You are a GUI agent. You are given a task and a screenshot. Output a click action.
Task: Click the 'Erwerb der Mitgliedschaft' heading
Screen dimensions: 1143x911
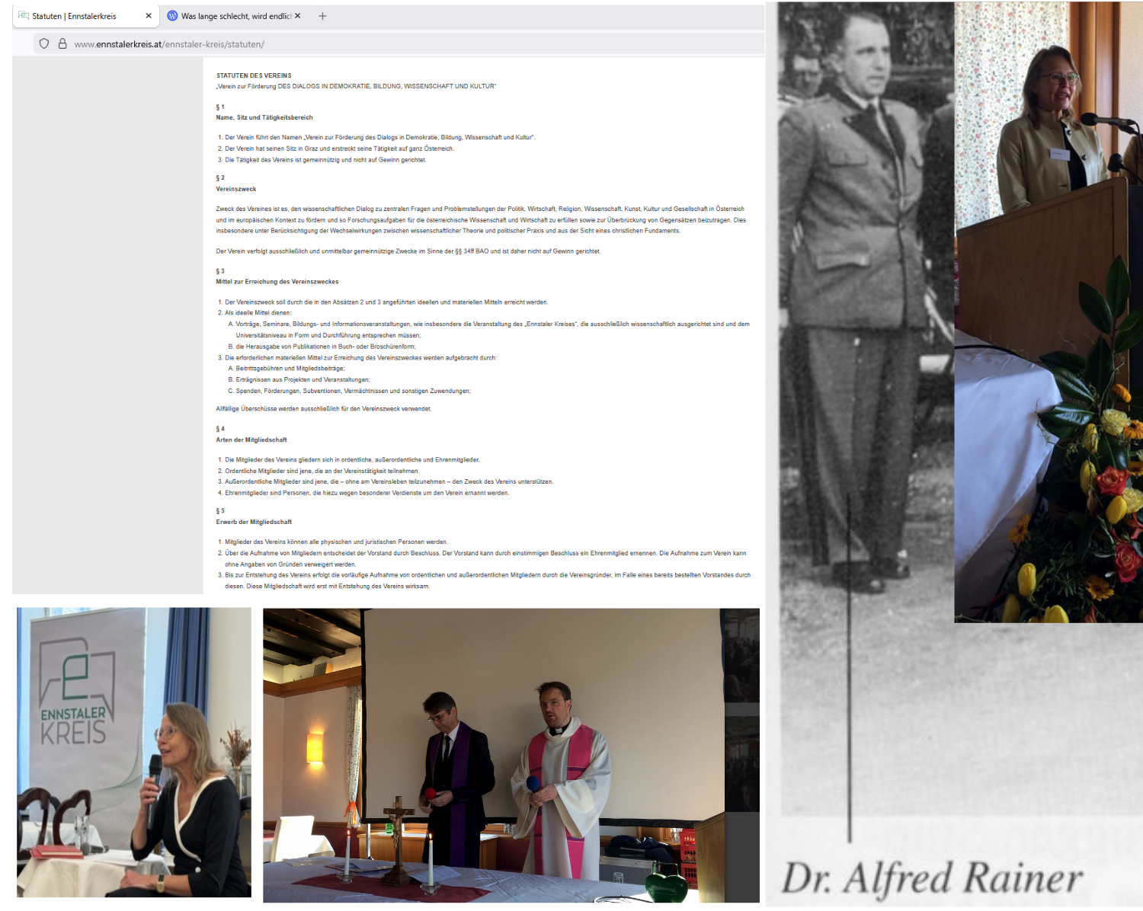pyautogui.click(x=254, y=522)
